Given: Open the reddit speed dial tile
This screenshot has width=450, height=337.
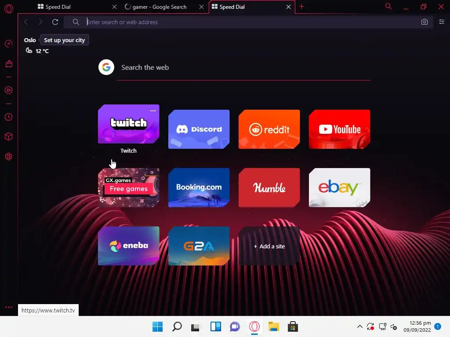Looking at the screenshot, I should tap(269, 129).
